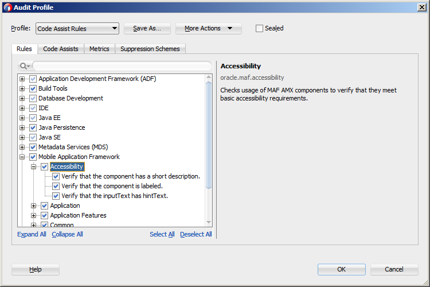Click the Cancel button
Screen dimensions: 430x287
tap(394, 269)
